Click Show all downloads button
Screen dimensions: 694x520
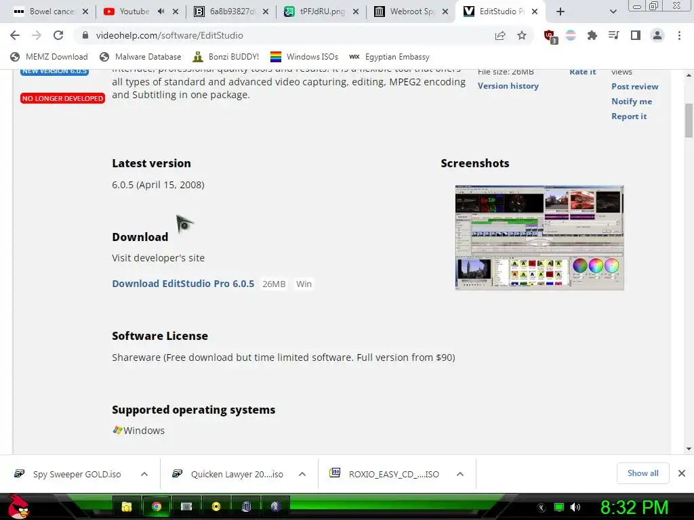point(642,473)
